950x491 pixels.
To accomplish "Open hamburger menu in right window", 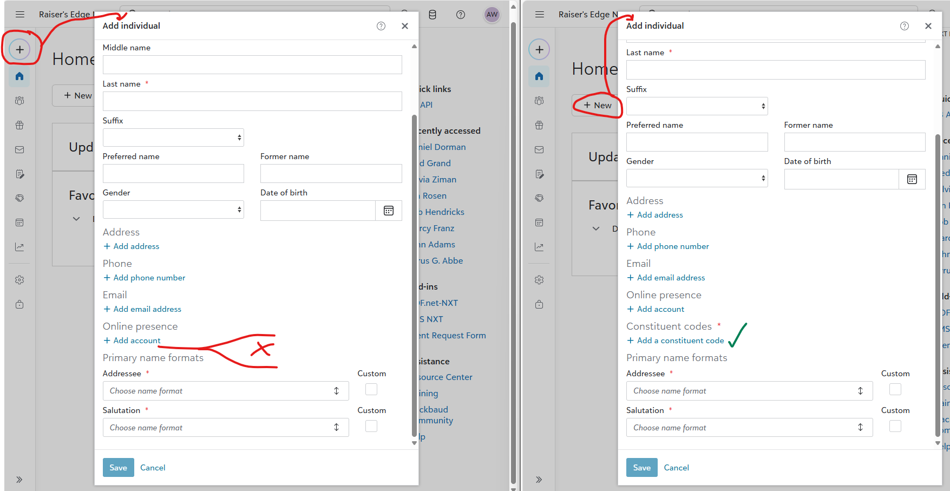I will (x=540, y=15).
